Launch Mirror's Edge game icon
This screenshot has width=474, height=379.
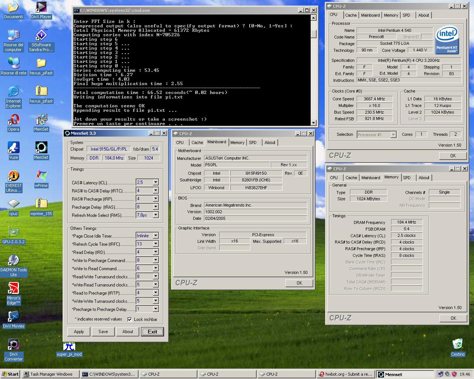click(13, 294)
